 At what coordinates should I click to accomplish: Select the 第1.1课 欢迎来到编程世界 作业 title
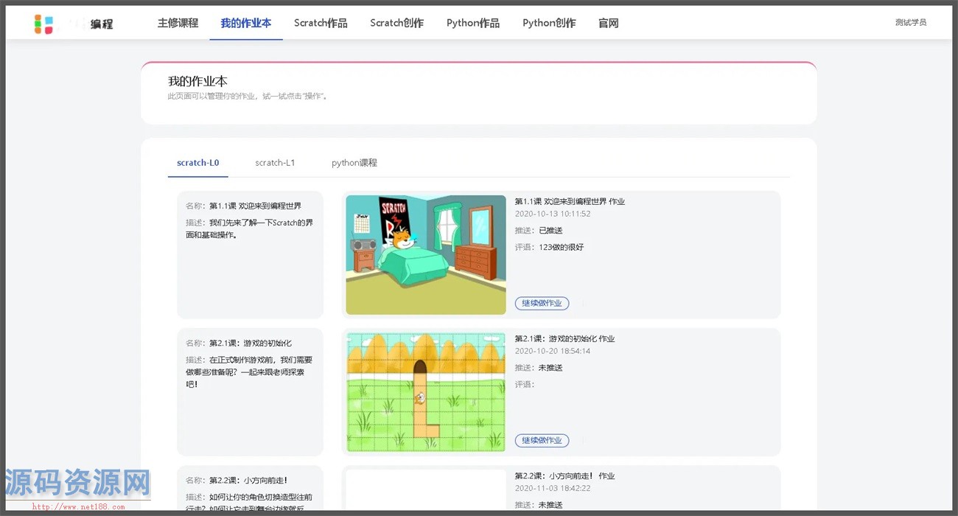click(x=570, y=201)
